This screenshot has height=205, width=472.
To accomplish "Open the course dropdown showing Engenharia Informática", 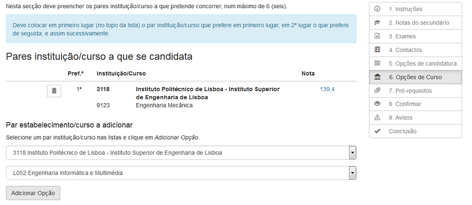I will point(353,173).
